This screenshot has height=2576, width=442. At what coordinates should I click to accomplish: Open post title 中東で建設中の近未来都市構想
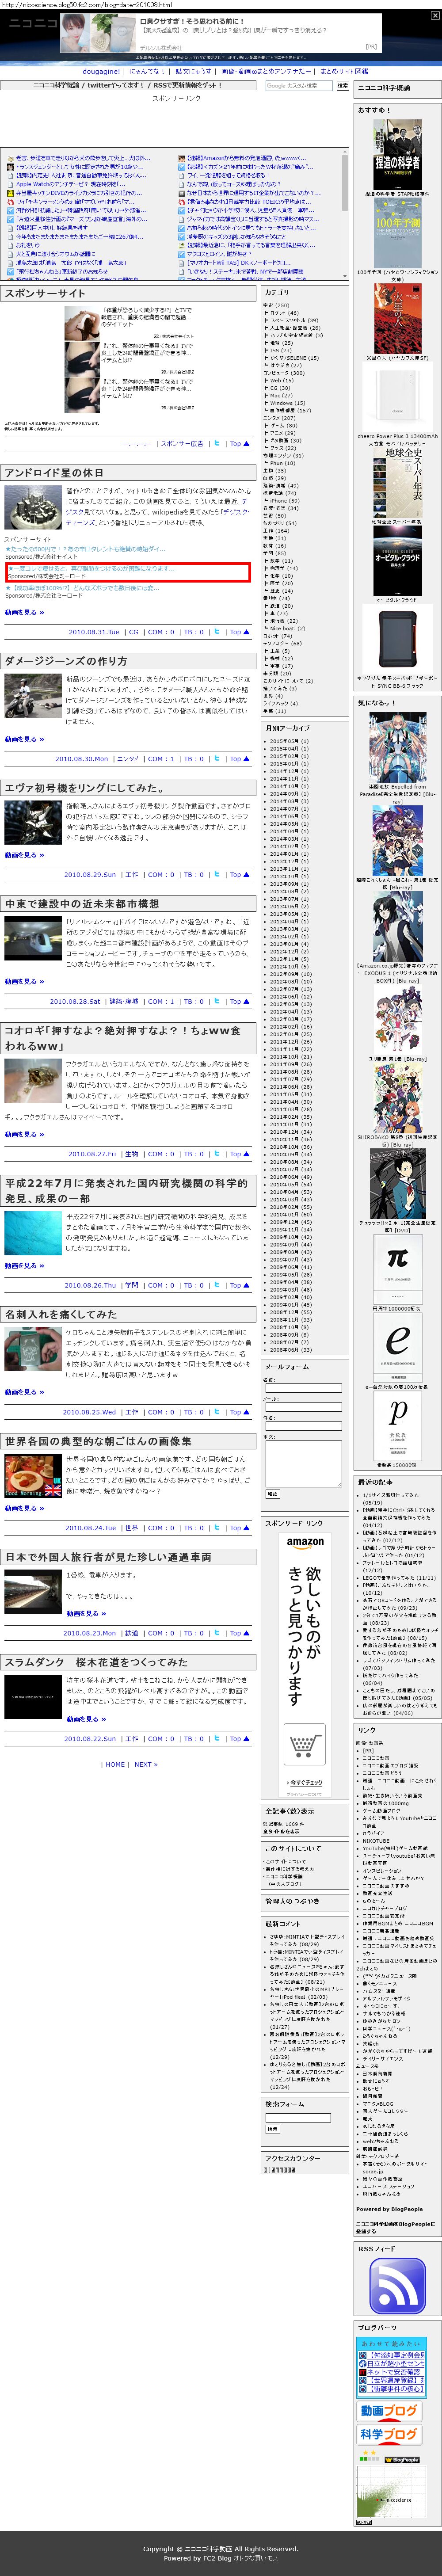[x=82, y=903]
